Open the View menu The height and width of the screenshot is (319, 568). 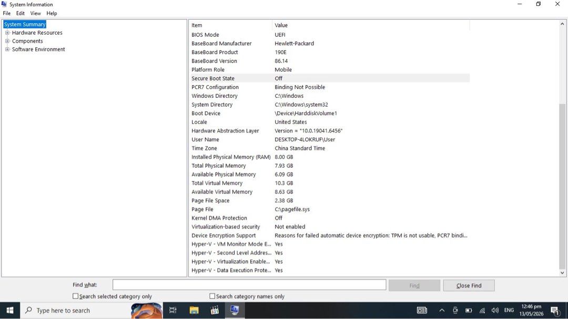pos(36,13)
